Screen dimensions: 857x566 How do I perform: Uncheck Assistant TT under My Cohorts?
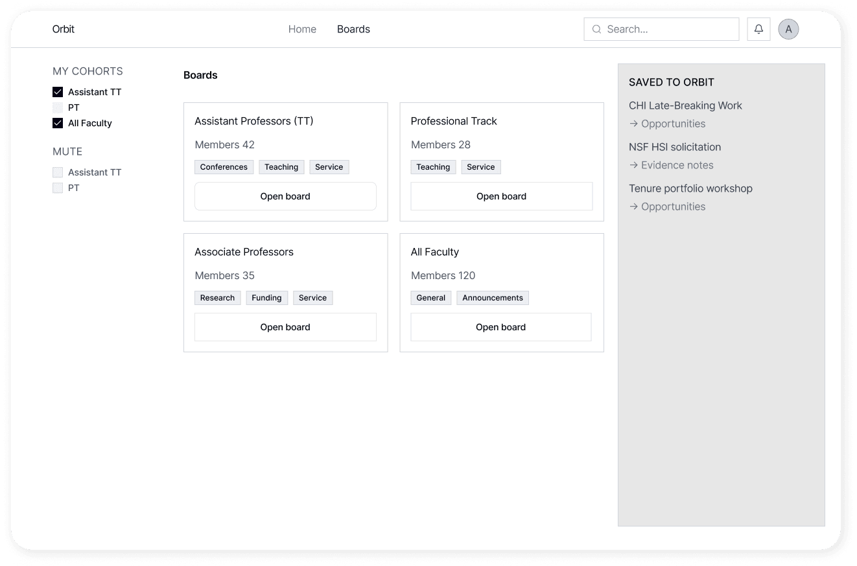[x=58, y=92]
